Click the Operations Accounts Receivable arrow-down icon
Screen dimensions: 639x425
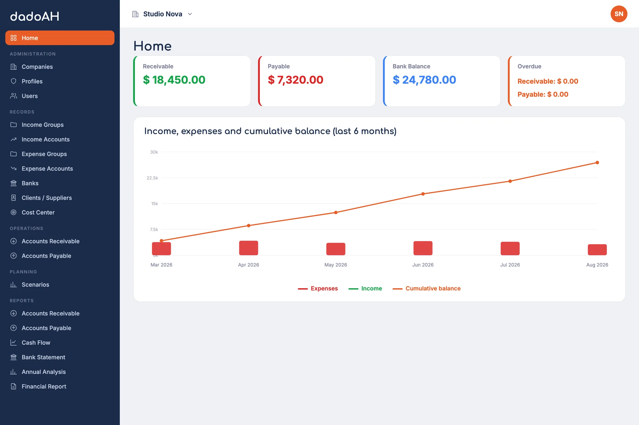point(13,241)
